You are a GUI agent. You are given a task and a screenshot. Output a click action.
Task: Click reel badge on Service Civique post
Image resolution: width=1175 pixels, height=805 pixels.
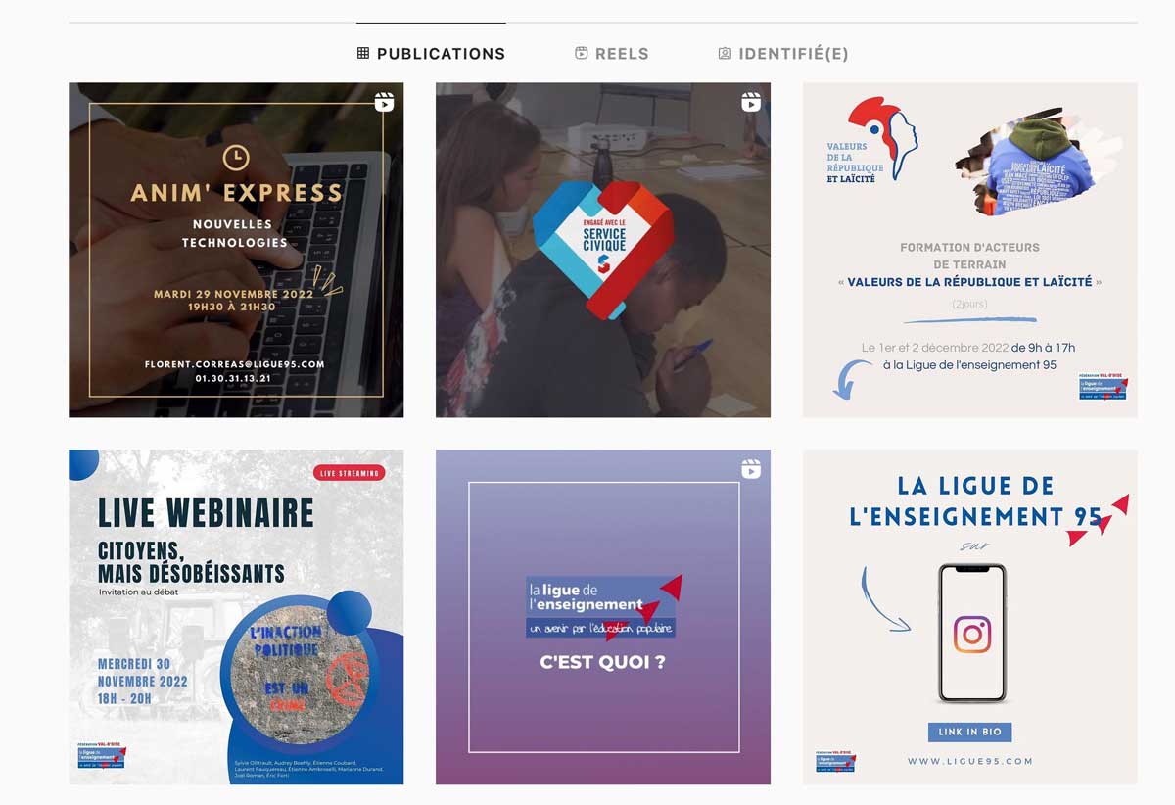pyautogui.click(x=751, y=102)
